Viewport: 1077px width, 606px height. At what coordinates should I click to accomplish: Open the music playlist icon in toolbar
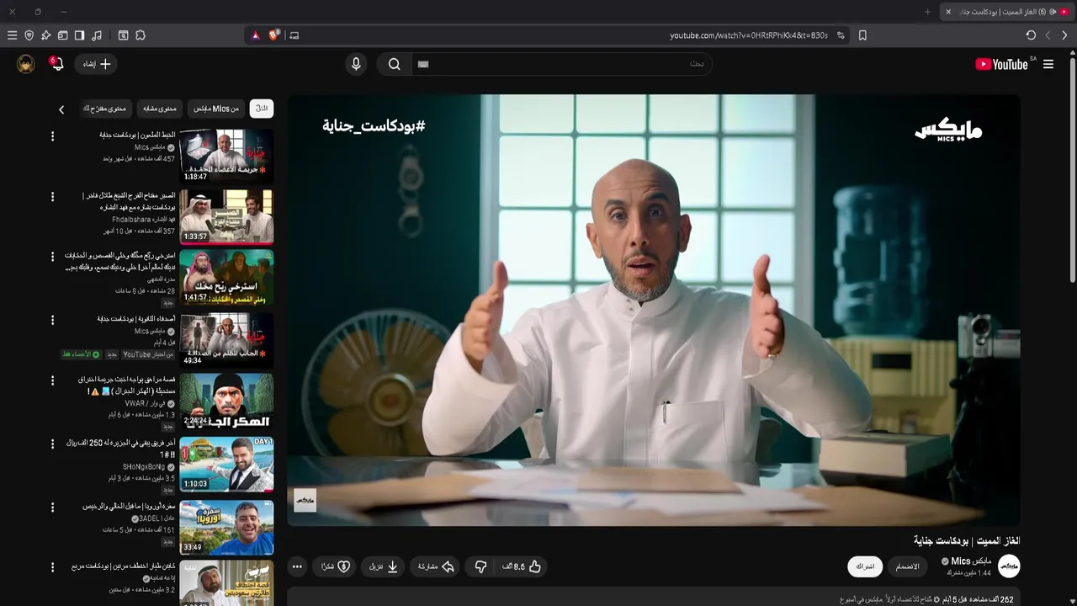(97, 35)
